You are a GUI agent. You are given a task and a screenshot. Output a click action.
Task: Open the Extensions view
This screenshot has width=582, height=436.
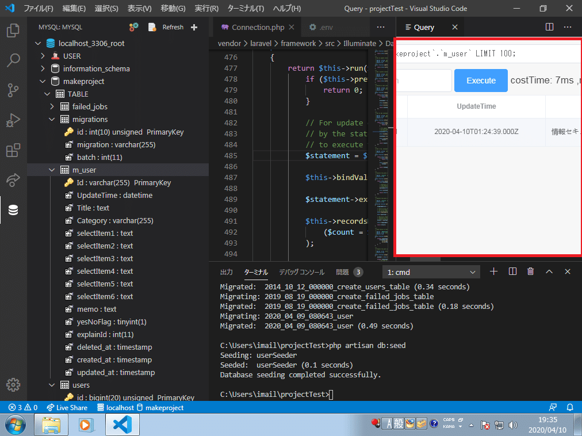click(x=13, y=150)
